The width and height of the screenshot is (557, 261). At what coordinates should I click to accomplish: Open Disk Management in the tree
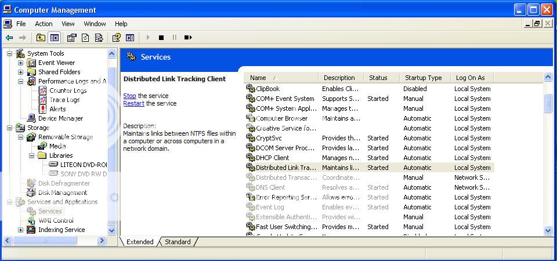[63, 193]
